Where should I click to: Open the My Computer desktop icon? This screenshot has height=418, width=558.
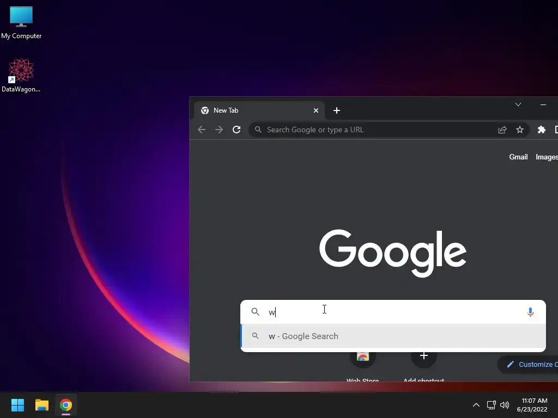[x=21, y=23]
